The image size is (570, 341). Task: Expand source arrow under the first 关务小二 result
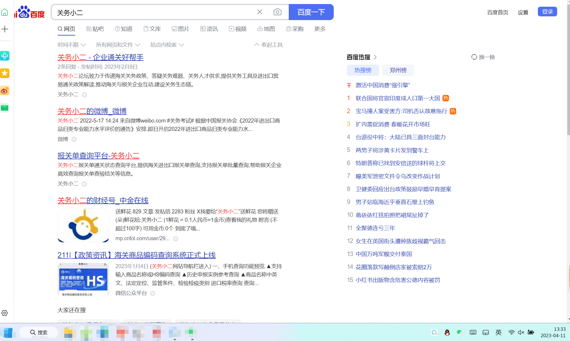pos(84,95)
